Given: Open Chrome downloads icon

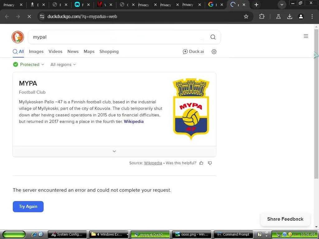Looking at the screenshot, I should click(x=289, y=16).
